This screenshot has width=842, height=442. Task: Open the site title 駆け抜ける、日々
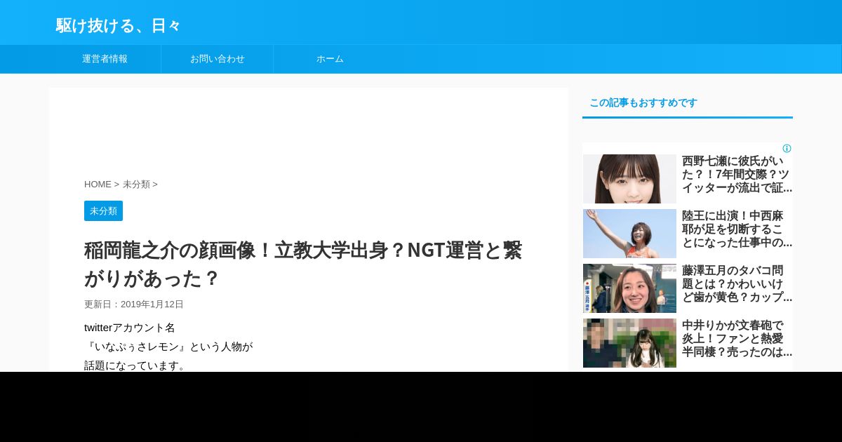[x=118, y=26]
